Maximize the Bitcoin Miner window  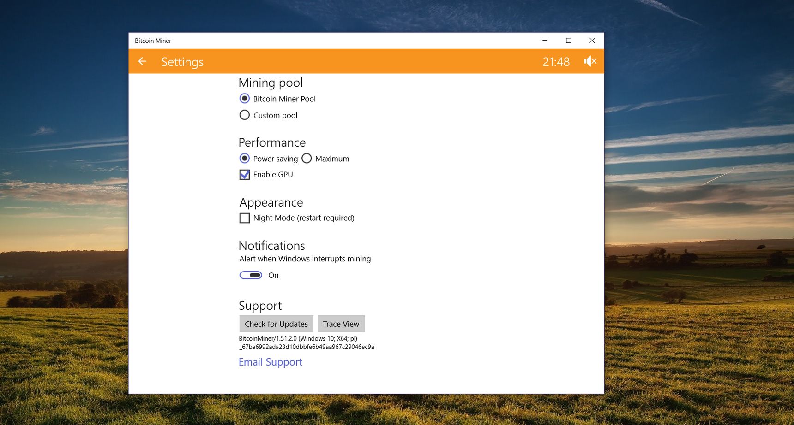tap(568, 41)
